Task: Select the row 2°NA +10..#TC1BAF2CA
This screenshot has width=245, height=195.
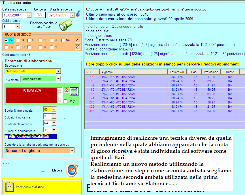Action: 165,81
